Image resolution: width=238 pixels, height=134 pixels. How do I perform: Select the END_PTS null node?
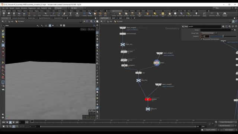pyautogui.click(x=138, y=80)
